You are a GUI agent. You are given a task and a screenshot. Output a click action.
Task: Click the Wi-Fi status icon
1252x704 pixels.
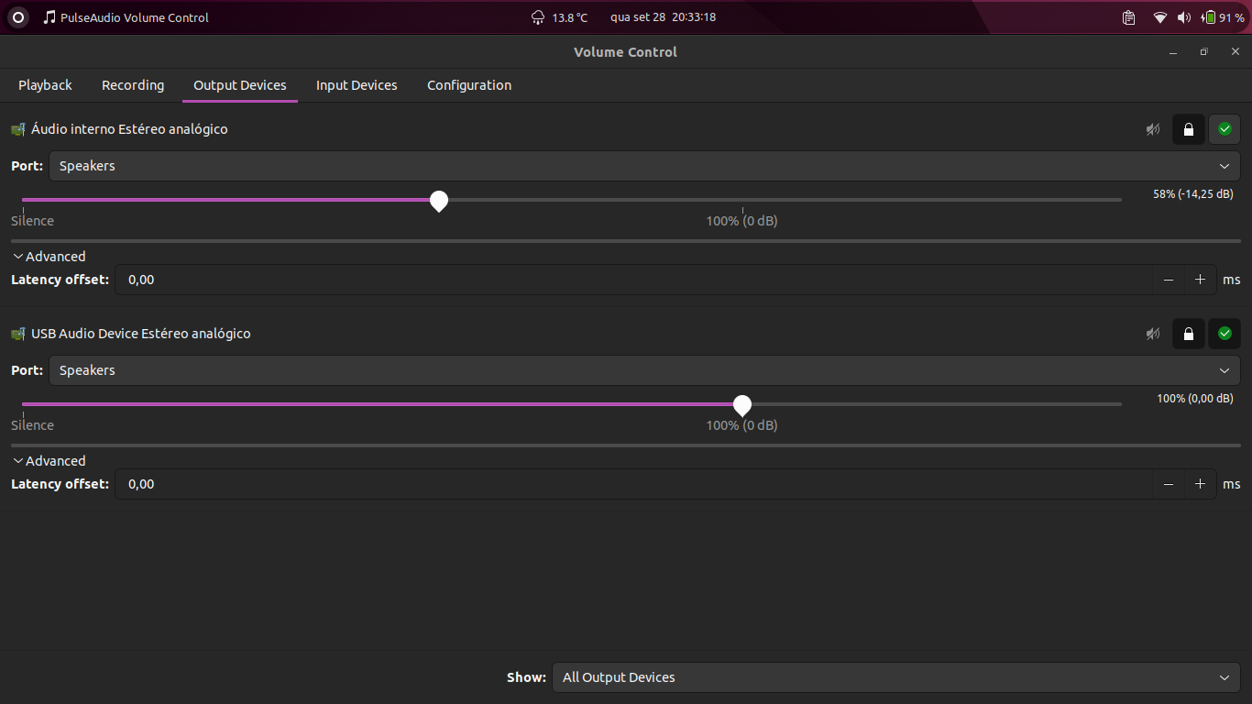click(x=1160, y=17)
